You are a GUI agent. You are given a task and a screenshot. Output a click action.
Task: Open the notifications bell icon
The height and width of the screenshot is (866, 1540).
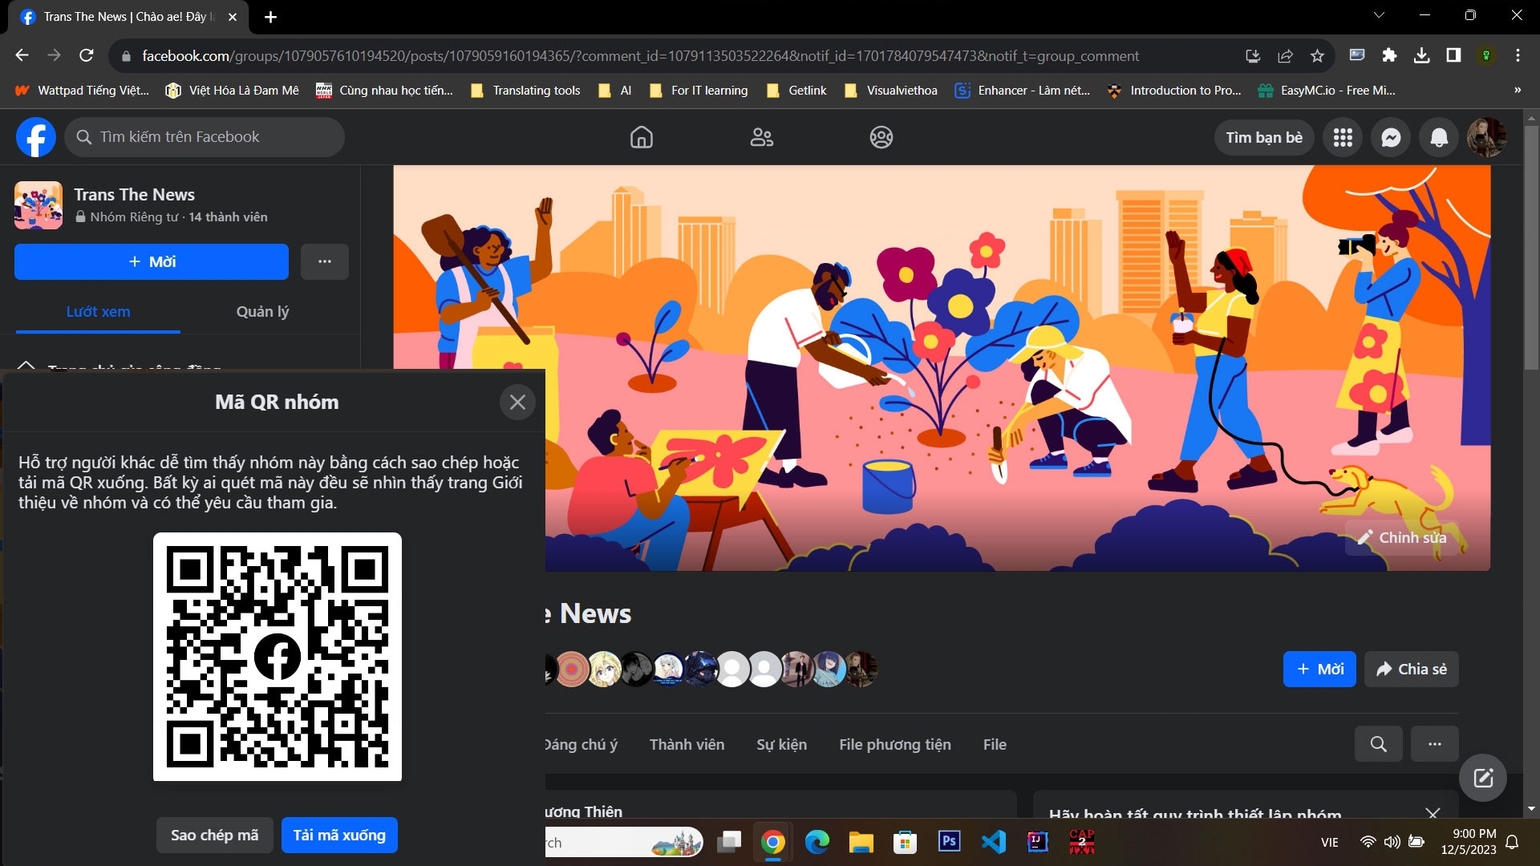point(1438,137)
